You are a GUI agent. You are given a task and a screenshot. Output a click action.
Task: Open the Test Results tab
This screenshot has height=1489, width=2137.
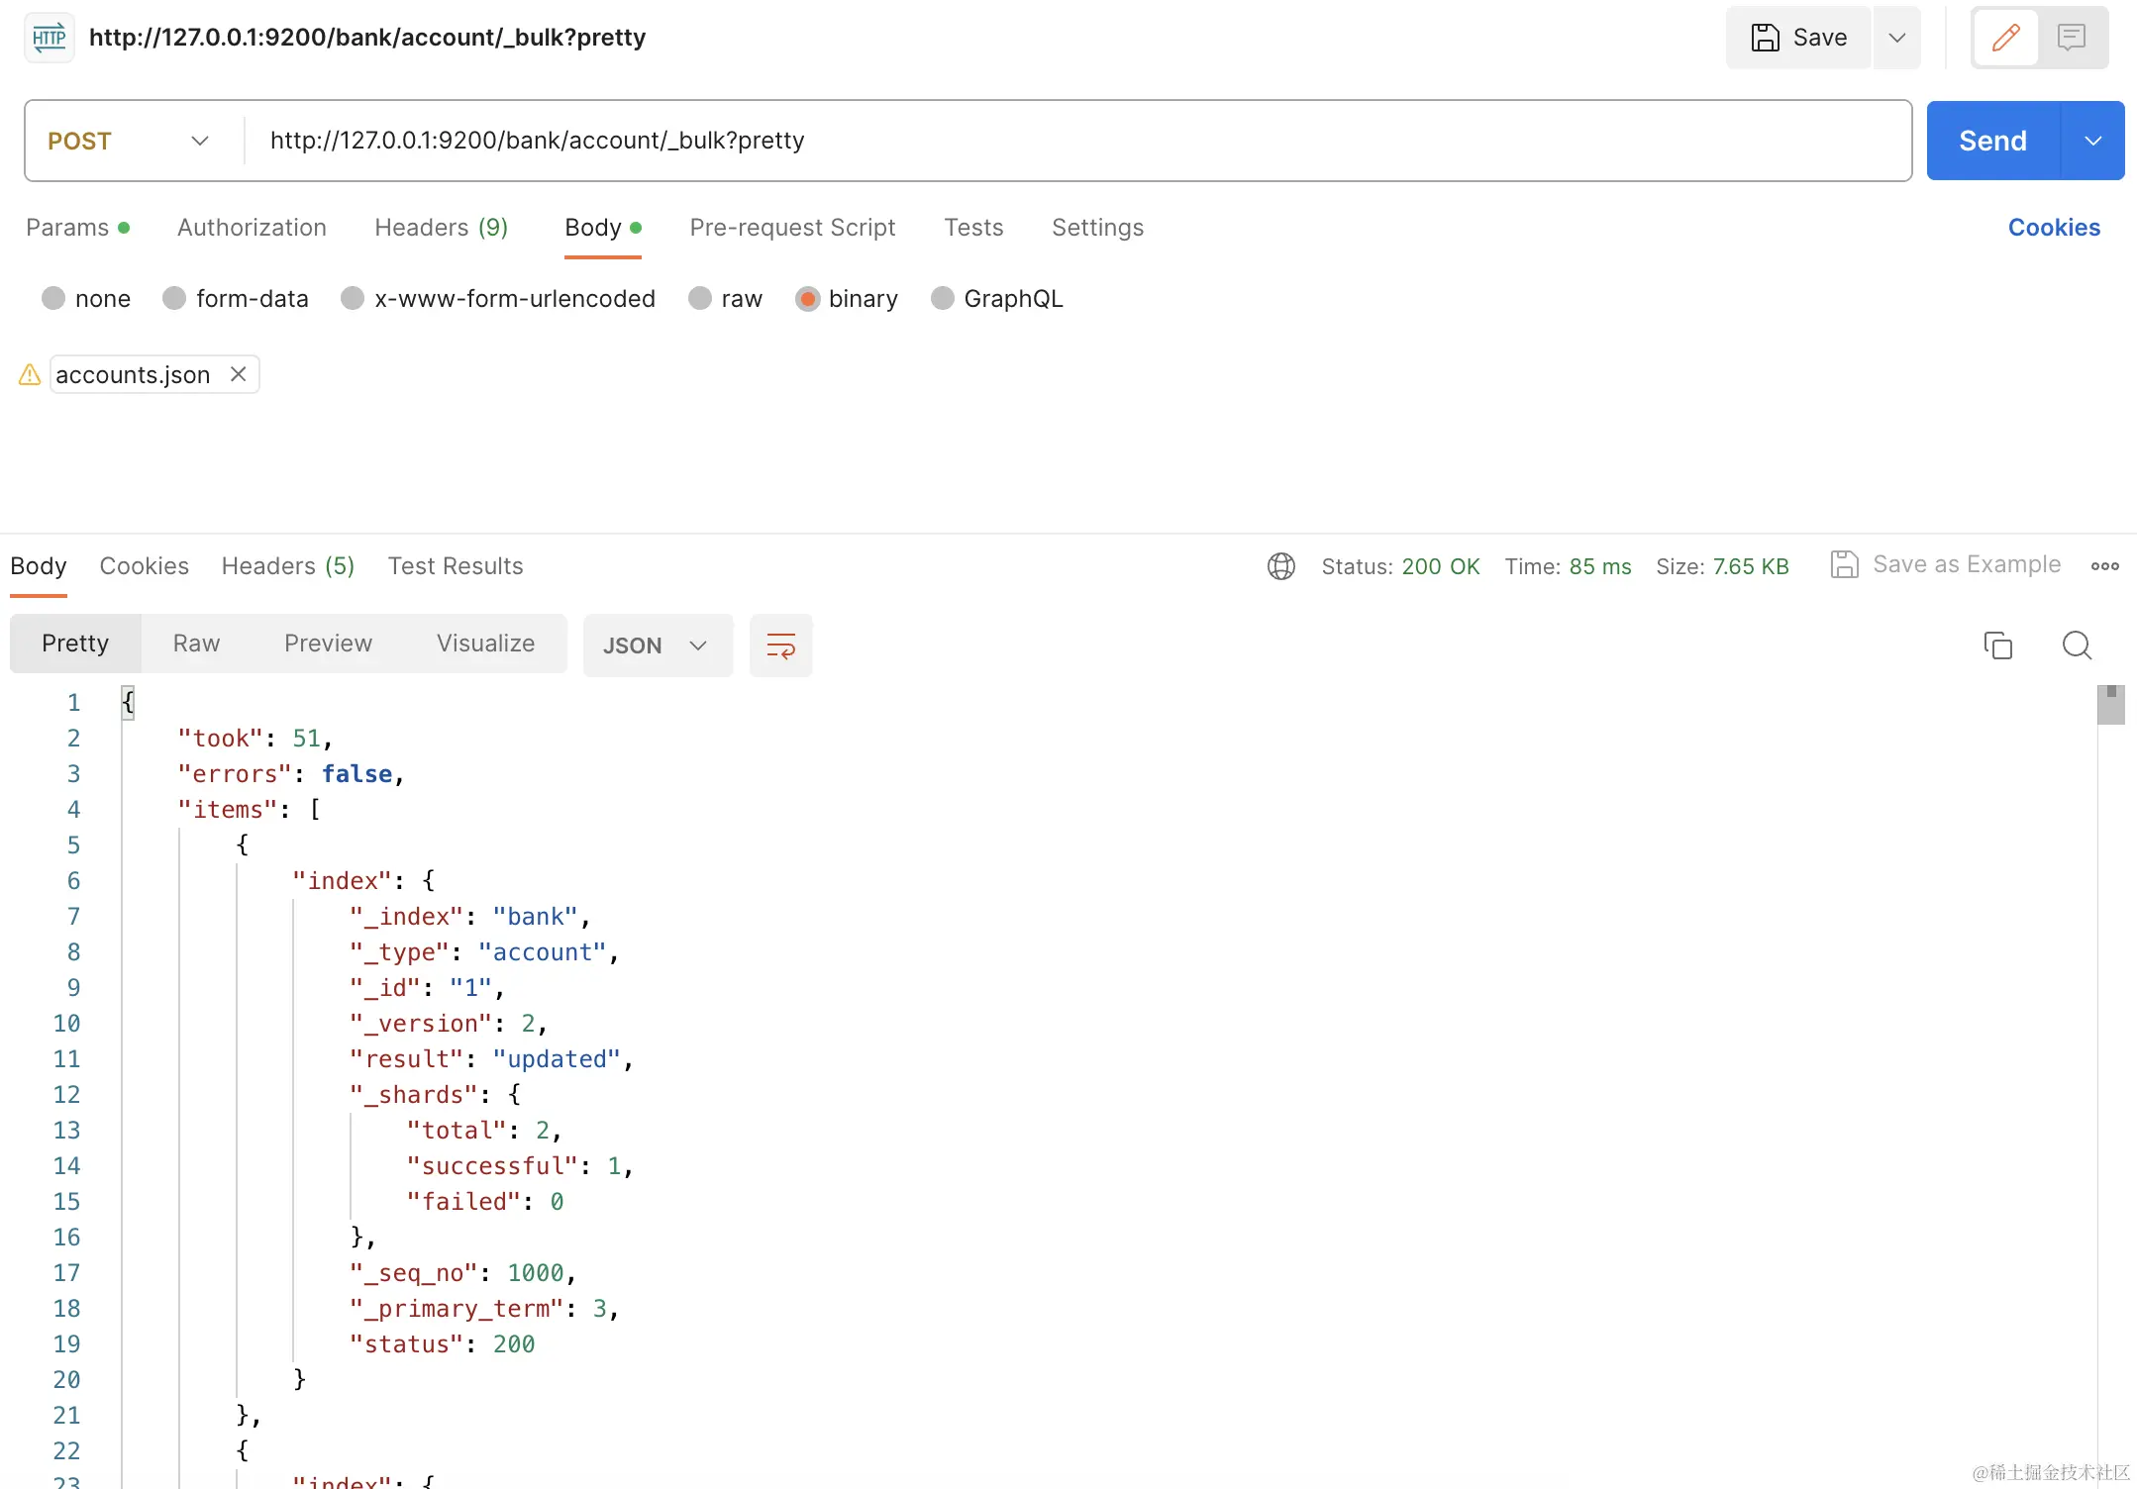[455, 566]
